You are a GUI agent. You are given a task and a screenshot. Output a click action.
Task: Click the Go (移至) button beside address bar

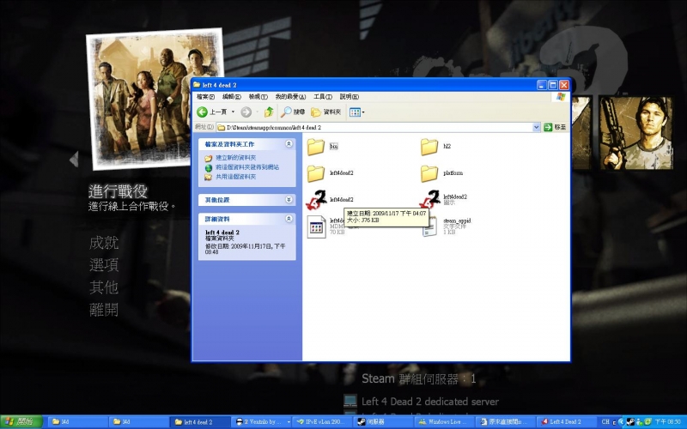point(555,127)
